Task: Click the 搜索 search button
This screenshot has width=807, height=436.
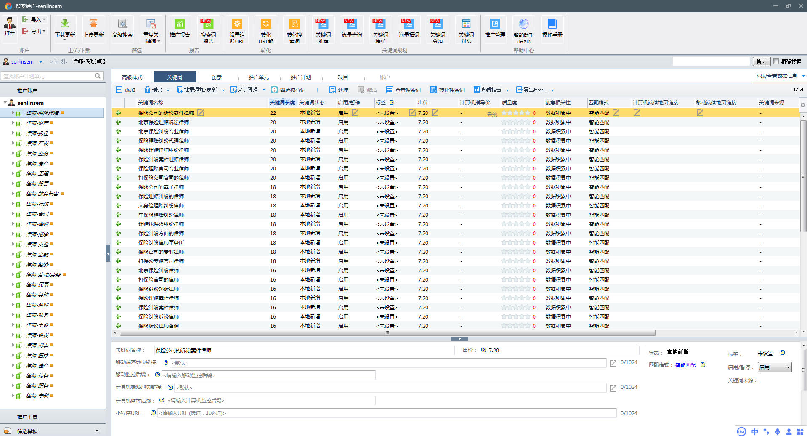Action: [761, 62]
